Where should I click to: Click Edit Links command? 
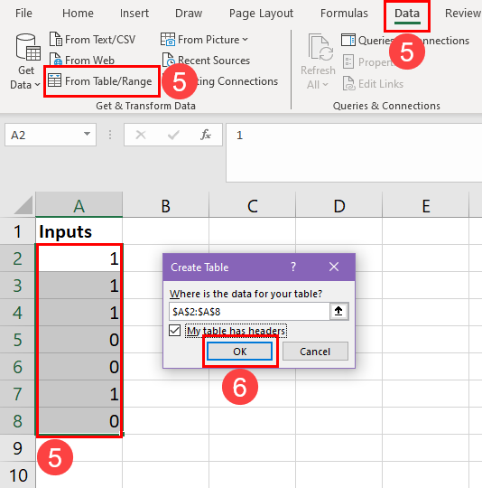(373, 84)
